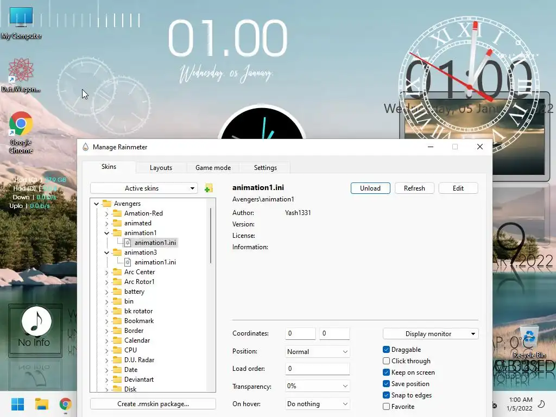Open the On hover dropdown

point(317,404)
